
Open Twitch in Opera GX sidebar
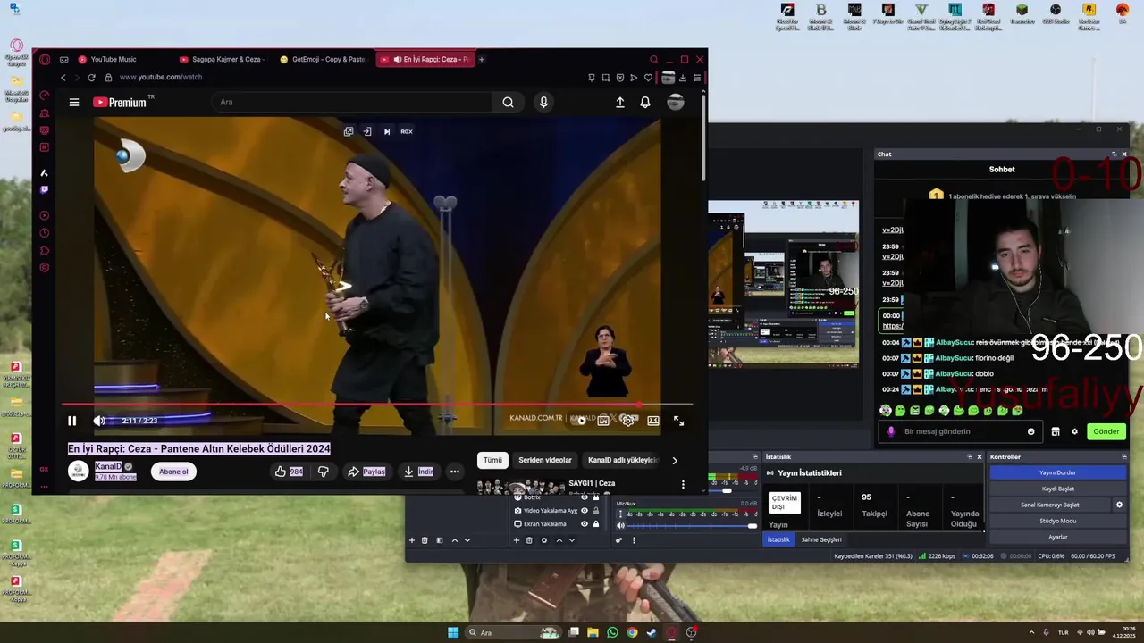(x=44, y=189)
